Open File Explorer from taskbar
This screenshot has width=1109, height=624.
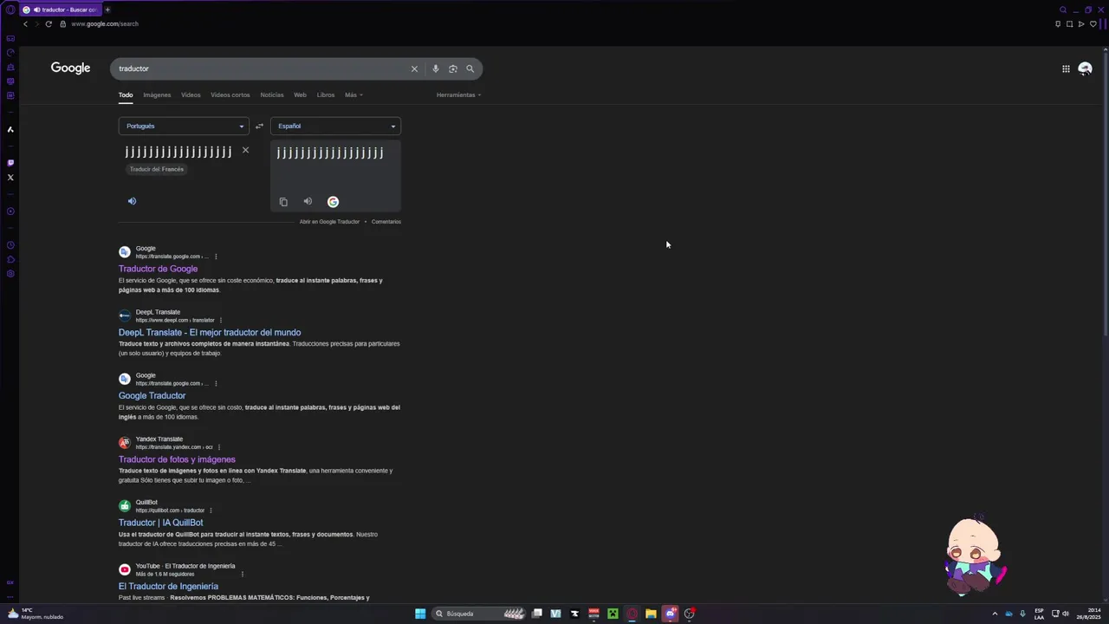651,614
